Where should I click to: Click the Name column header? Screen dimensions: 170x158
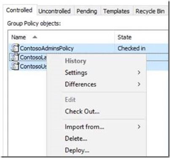pos(61,37)
